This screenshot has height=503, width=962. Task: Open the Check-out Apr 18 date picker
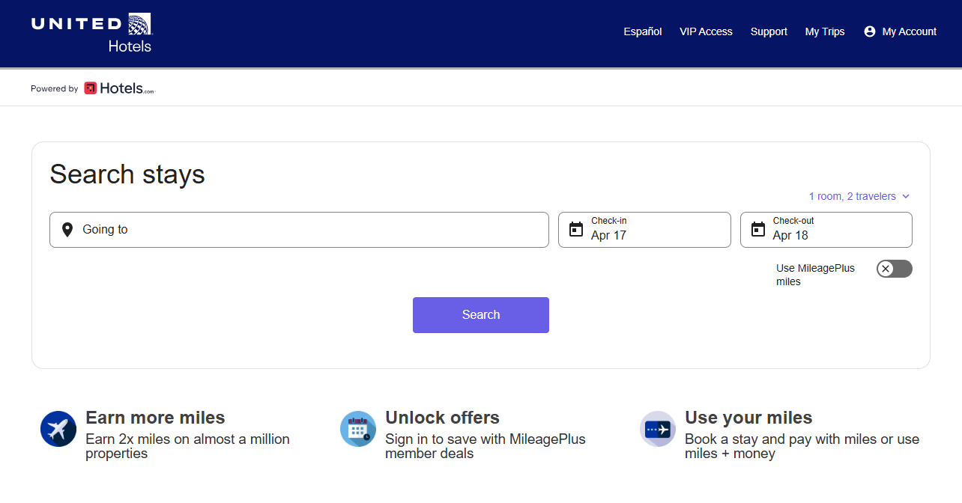[x=826, y=230]
